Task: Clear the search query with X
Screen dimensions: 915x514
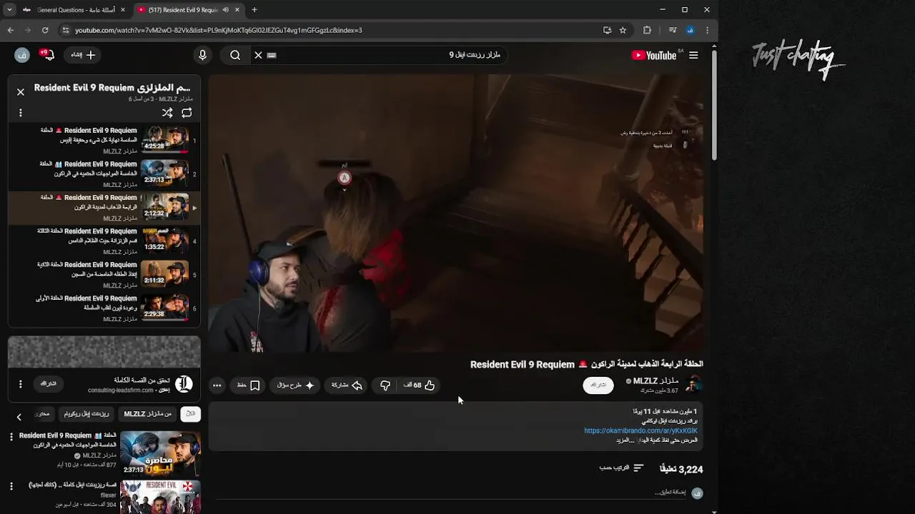Action: tap(259, 55)
